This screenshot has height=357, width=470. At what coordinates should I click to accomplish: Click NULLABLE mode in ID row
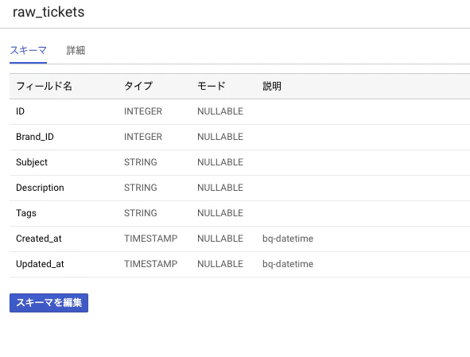click(220, 111)
